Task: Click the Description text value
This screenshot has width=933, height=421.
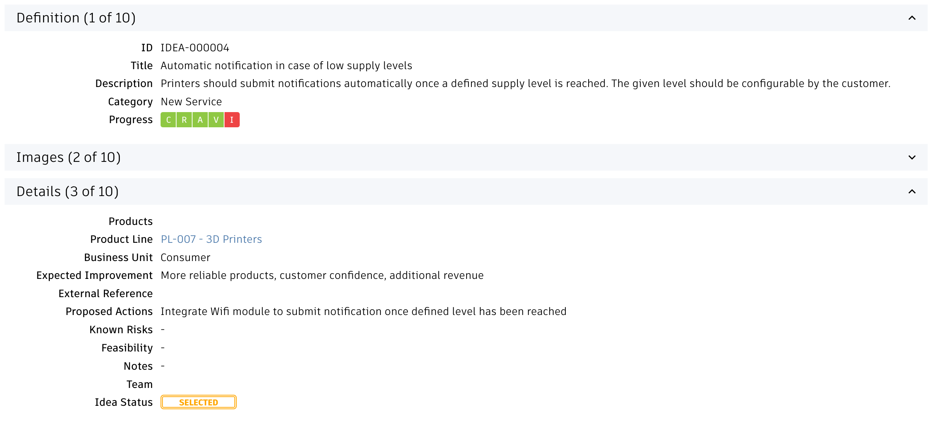Action: (525, 84)
